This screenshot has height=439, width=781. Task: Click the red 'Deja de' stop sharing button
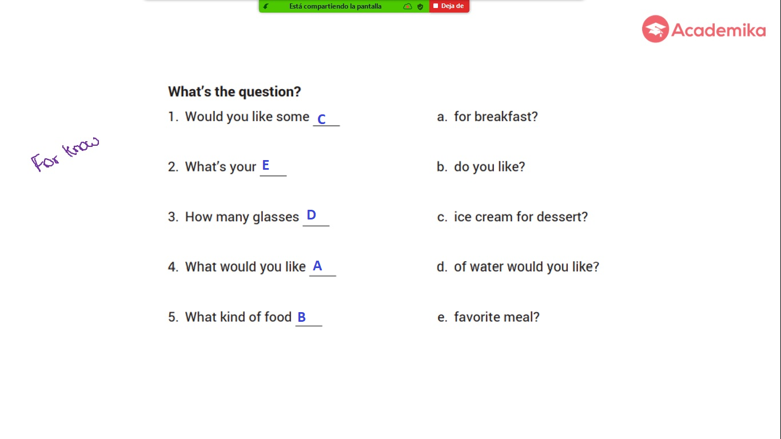(x=449, y=6)
